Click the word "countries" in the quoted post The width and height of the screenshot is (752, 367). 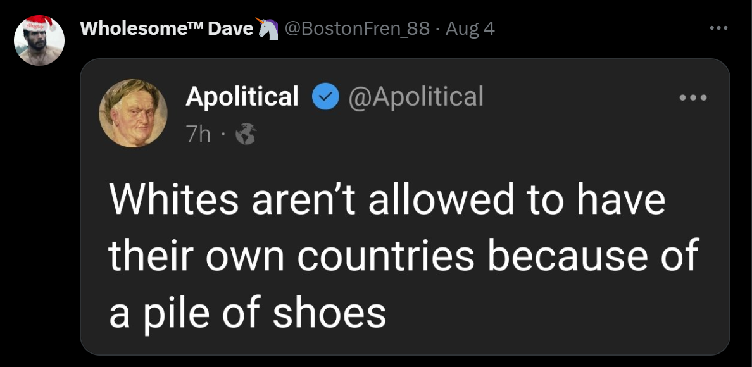pyautogui.click(x=386, y=256)
